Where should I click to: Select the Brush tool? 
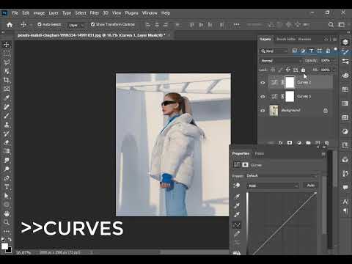coord(7,116)
